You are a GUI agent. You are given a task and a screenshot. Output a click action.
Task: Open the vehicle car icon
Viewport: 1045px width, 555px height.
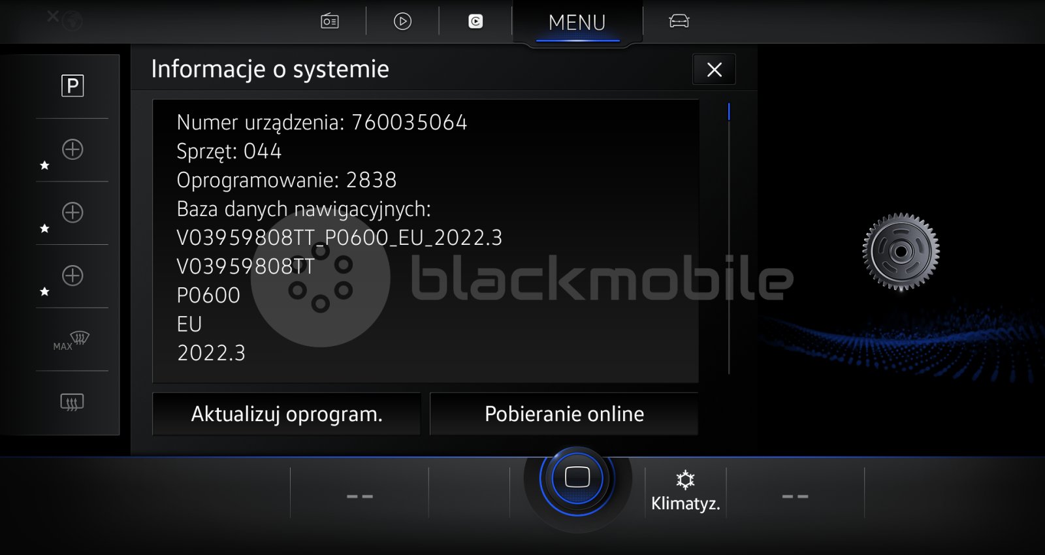[679, 22]
